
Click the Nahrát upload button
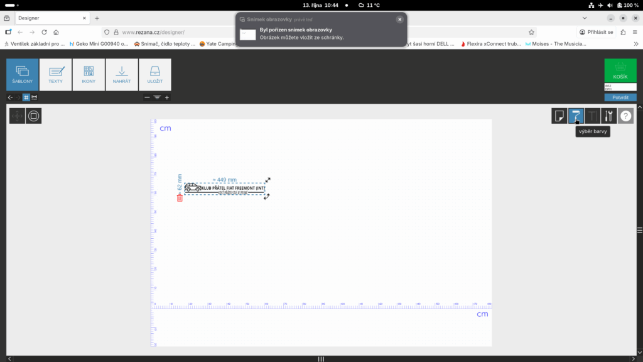[x=122, y=75]
